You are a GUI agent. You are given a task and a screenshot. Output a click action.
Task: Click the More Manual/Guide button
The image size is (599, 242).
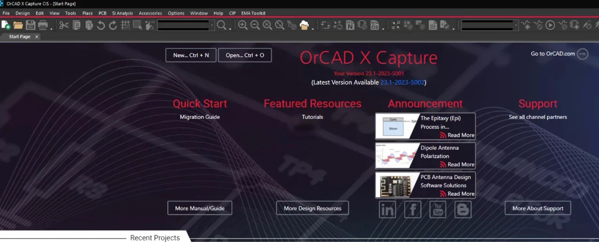tap(200, 208)
